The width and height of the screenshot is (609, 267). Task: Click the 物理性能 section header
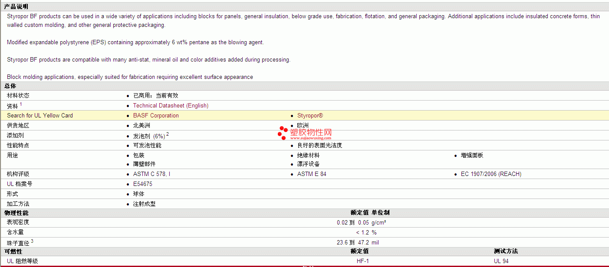16,213
